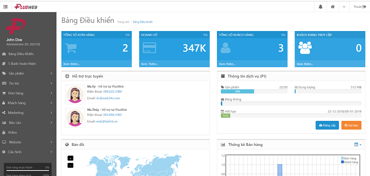This screenshot has height=176, width=370.
Task: Click the Nâng cấp button
Action: (327, 125)
